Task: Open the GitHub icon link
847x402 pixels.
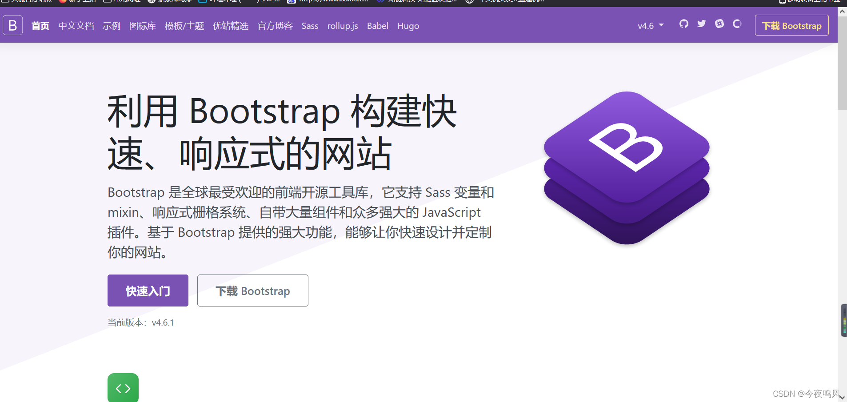Action: [683, 24]
